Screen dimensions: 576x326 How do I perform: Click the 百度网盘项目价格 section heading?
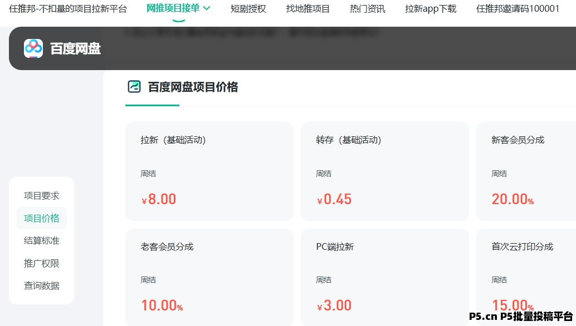(x=193, y=87)
